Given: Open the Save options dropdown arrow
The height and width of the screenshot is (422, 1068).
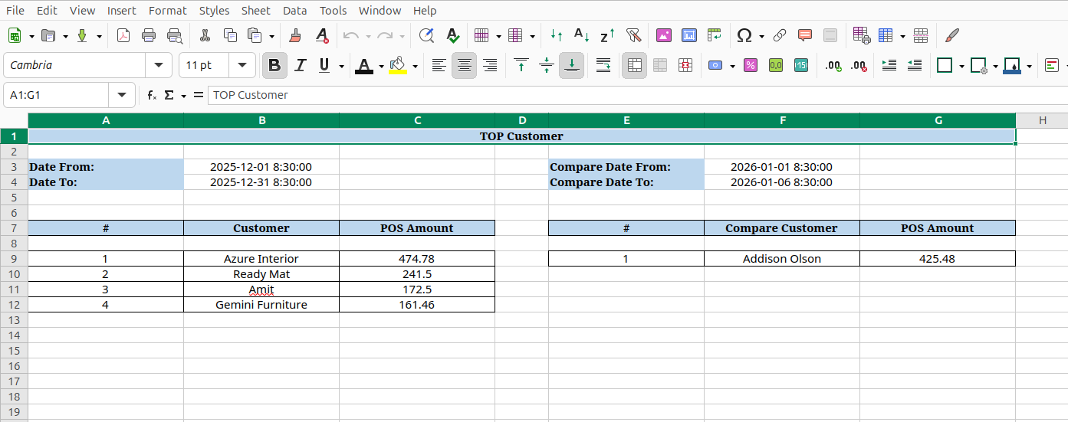Looking at the screenshot, I should [99, 35].
